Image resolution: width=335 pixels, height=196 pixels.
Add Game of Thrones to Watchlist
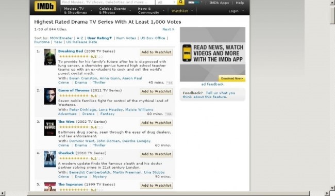tap(156, 91)
